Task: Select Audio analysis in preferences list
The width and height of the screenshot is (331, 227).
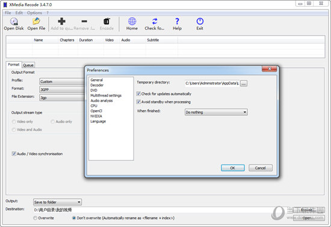Action: 102,101
